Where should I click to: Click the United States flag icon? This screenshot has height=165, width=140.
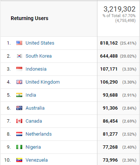click(19, 43)
